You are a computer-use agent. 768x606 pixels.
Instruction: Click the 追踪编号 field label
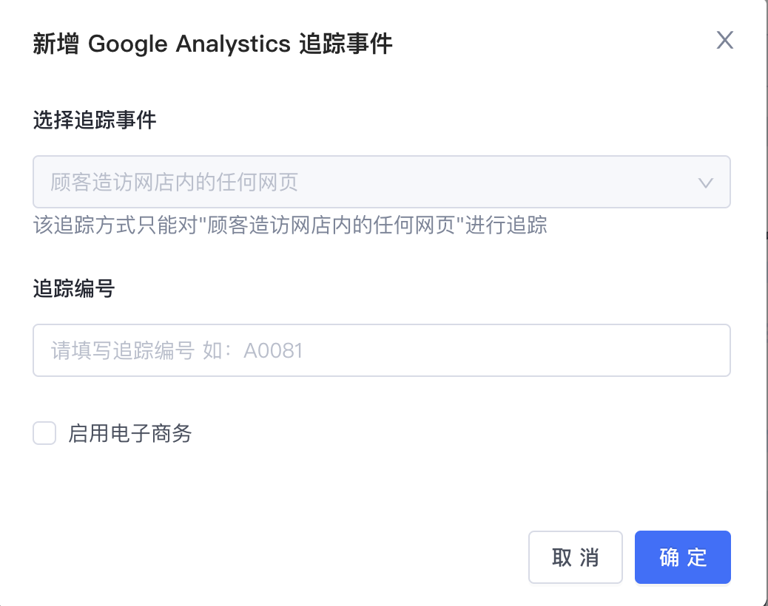(x=74, y=289)
